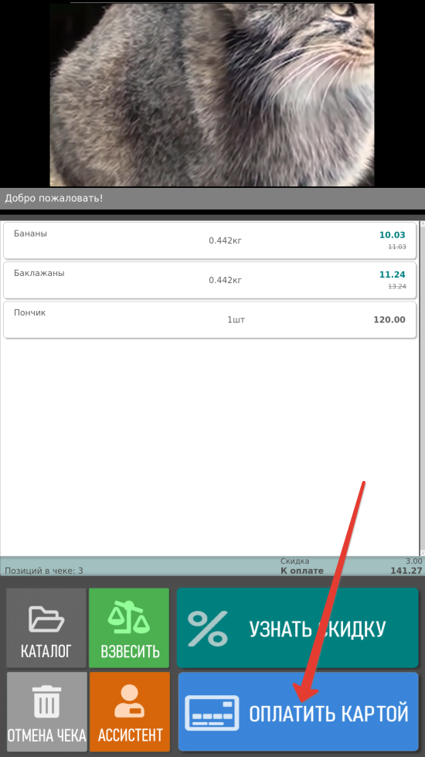Click the credit card payment icon

point(212,713)
